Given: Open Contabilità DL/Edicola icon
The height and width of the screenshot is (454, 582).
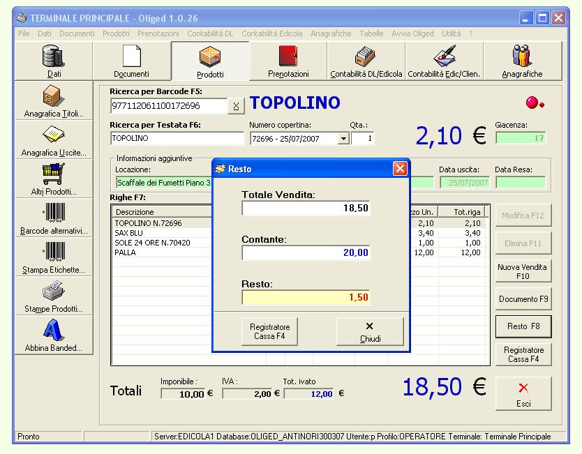Looking at the screenshot, I should tap(366, 56).
